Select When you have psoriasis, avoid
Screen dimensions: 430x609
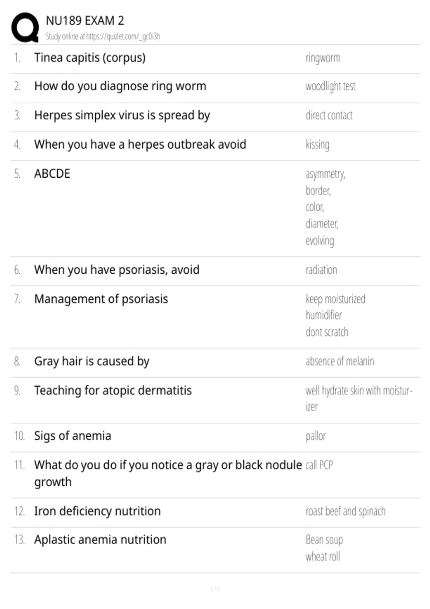click(117, 270)
